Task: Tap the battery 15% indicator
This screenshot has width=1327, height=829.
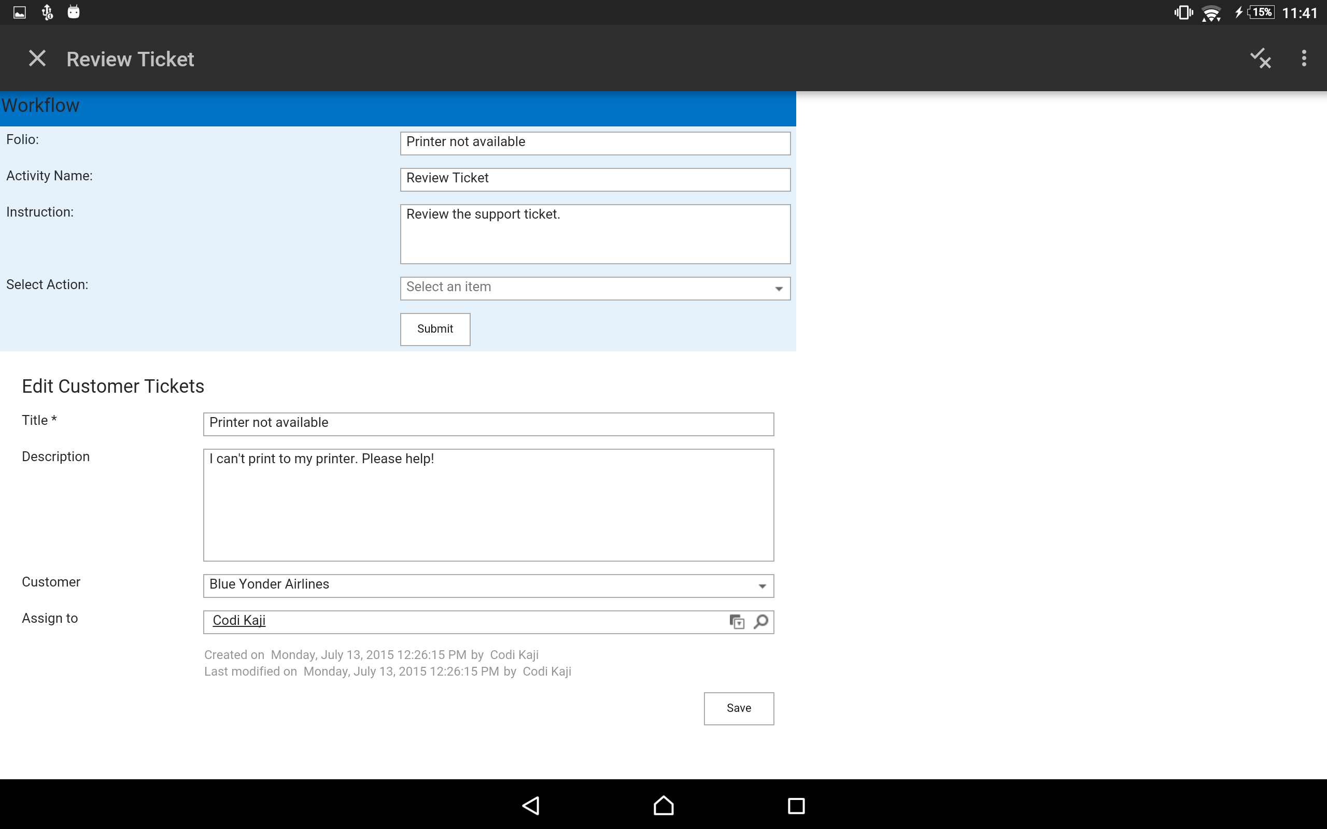Action: (1261, 12)
